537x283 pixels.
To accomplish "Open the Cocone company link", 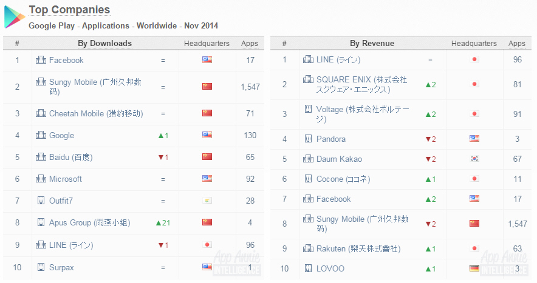I will point(343,179).
